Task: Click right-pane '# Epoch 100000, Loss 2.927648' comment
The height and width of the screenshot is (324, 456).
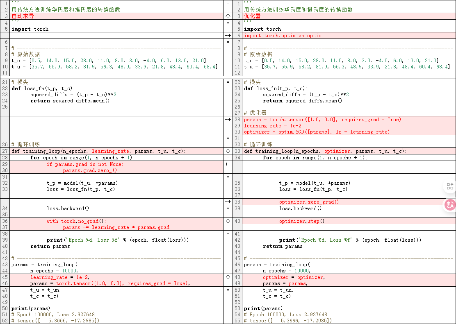Action: coord(285,315)
